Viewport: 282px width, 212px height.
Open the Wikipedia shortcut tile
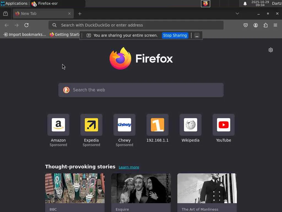pyautogui.click(x=191, y=125)
